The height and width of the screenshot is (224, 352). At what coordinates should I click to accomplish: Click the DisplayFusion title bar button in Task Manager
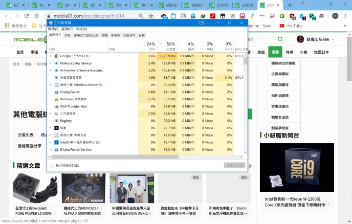point(201,23)
